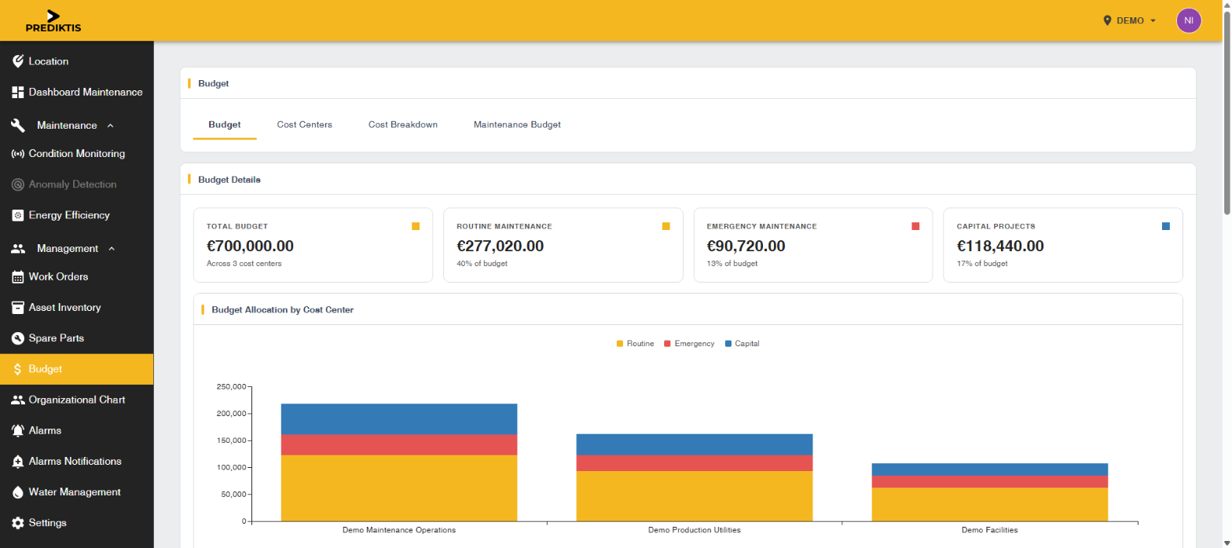Click 'Budget Allocation by Cost Center' heading

pyautogui.click(x=283, y=309)
